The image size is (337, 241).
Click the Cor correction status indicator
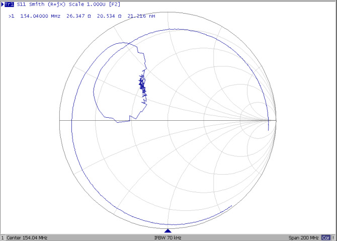[x=326, y=237]
